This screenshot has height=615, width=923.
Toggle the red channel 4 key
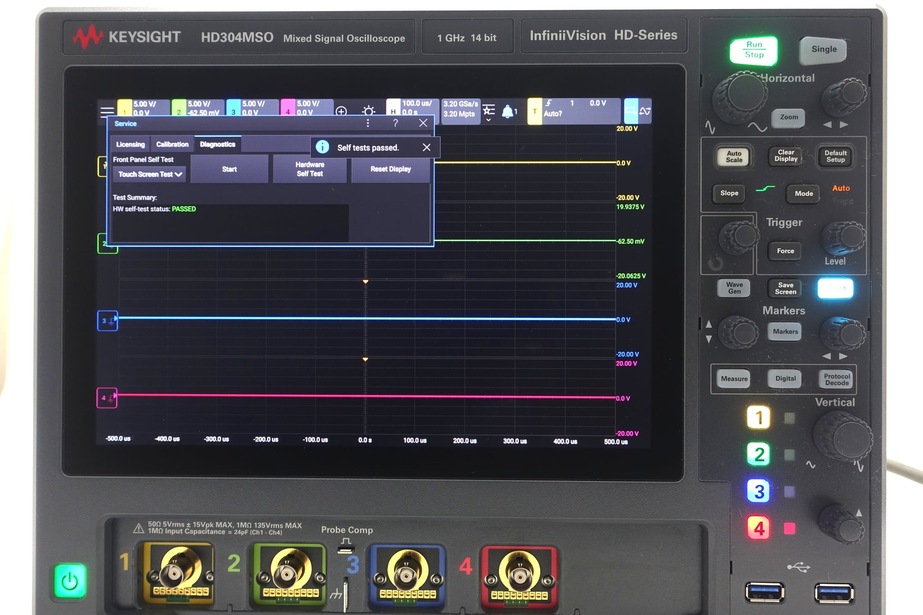(x=759, y=528)
